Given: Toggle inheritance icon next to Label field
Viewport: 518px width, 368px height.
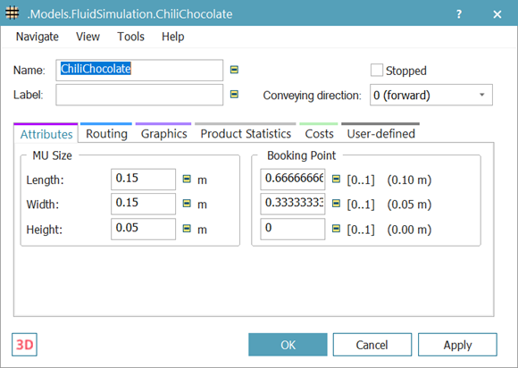Looking at the screenshot, I should tap(234, 95).
